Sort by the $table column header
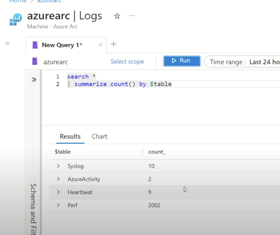Viewport: 280px width, 235px height. [x=63, y=152]
